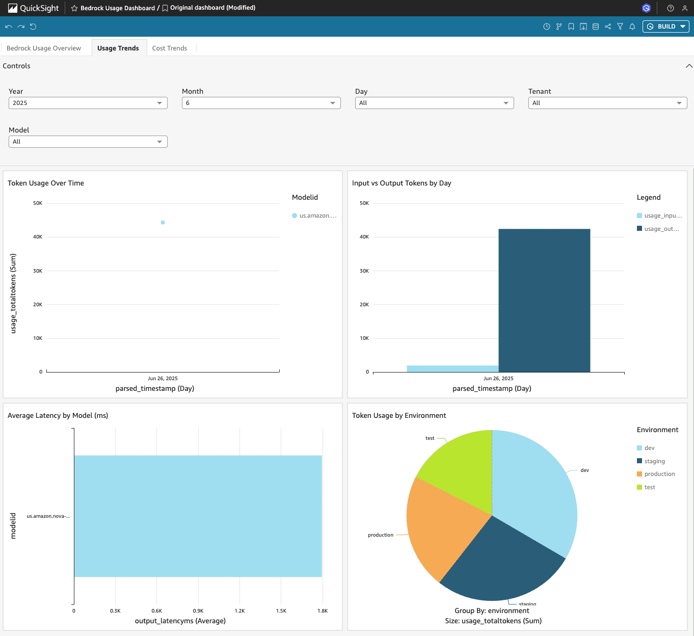The image size is (694, 636).
Task: Click the BUILD button
Action: [665, 26]
